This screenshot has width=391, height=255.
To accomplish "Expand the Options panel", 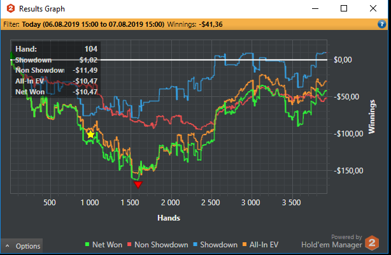I will (x=22, y=246).
